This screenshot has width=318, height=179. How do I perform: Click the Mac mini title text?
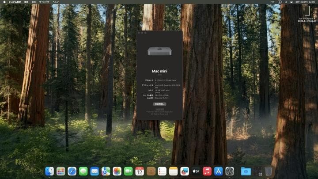[x=159, y=71]
